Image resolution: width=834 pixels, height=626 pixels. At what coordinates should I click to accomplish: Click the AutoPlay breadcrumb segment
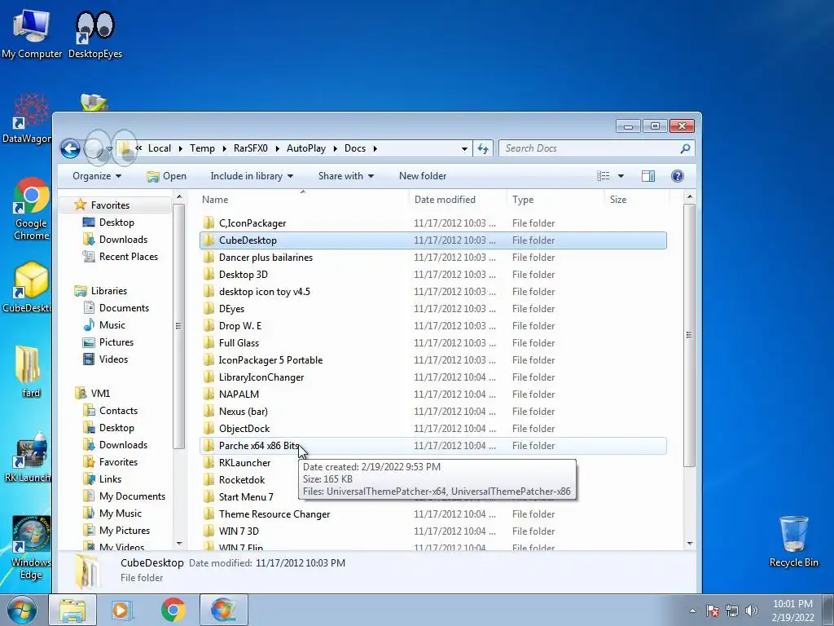pos(306,148)
